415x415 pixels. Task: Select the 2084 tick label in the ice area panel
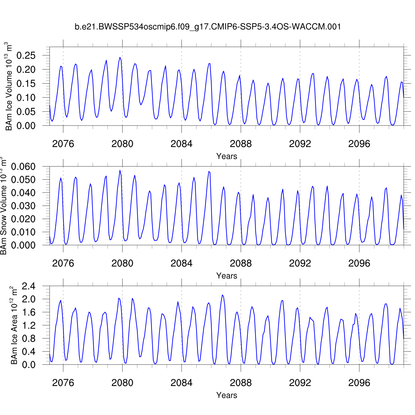point(181,383)
